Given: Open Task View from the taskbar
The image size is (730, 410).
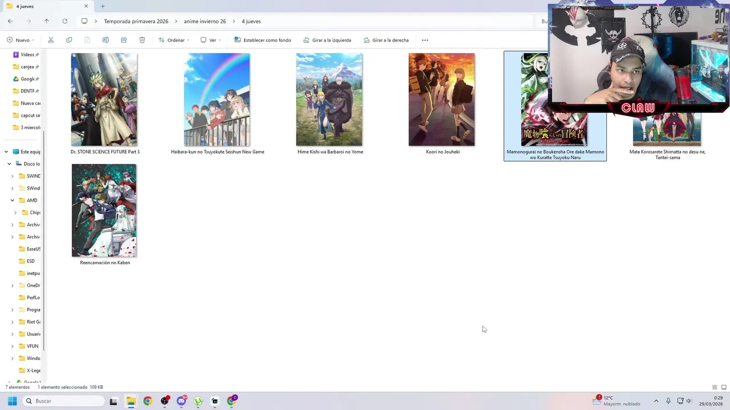Looking at the screenshot, I should pyautogui.click(x=113, y=401).
